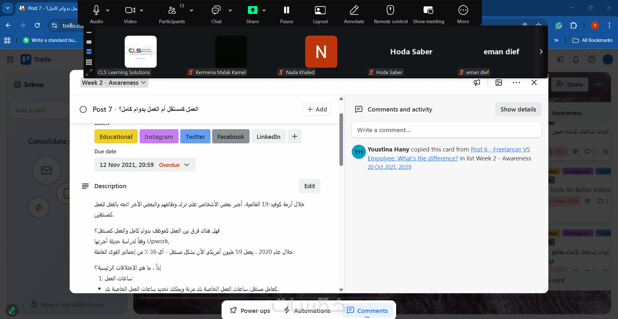The image size is (618, 319).
Task: Open the Chrome profile avatar Y
Action: [595, 25]
